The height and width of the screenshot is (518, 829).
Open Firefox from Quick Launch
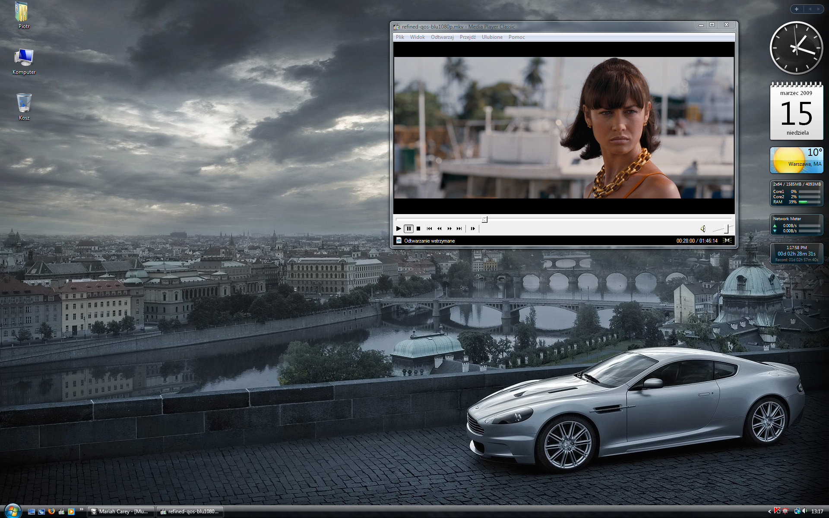click(51, 512)
